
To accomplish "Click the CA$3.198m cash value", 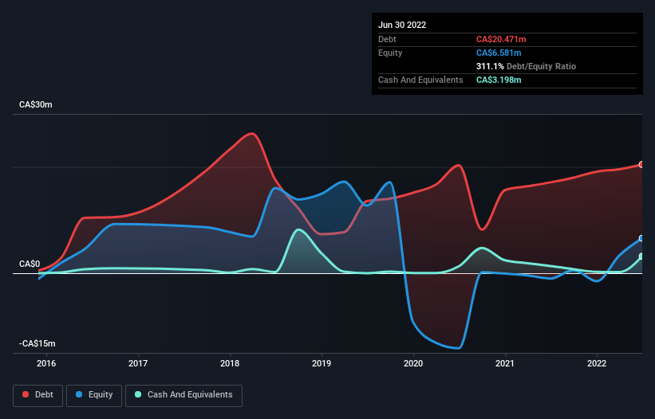I will pyautogui.click(x=499, y=80).
